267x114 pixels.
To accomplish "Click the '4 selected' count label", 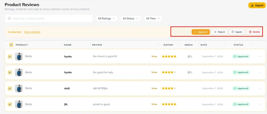I will pyautogui.click(x=15, y=32).
